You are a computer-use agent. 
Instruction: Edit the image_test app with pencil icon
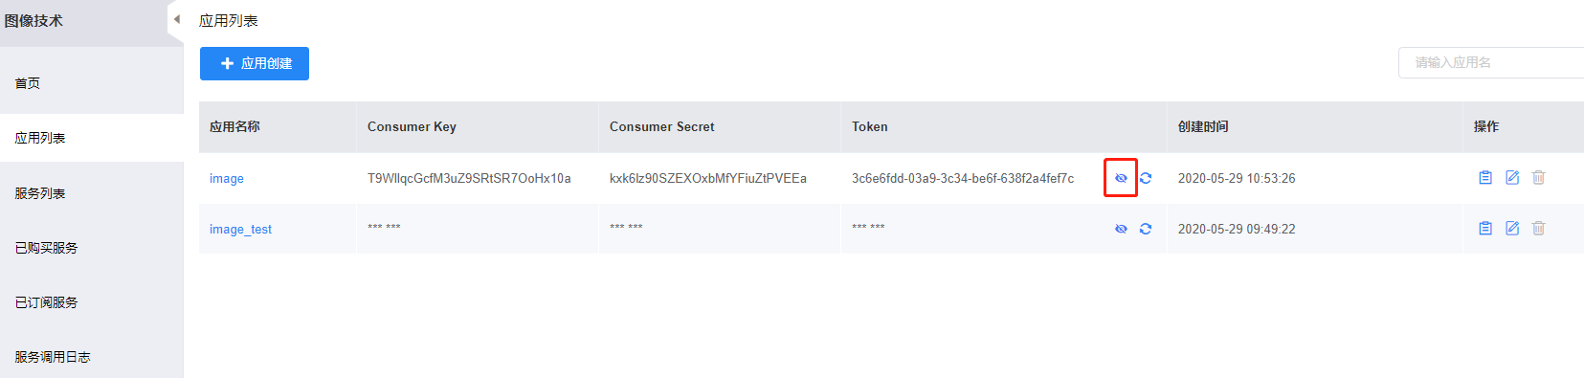tap(1512, 228)
